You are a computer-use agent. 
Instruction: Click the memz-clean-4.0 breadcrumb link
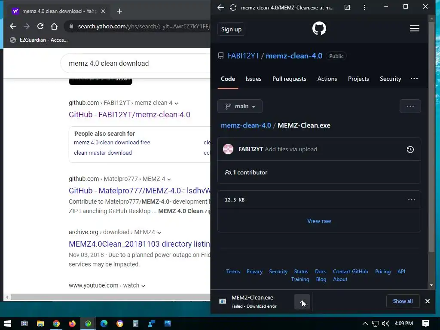[x=246, y=125]
